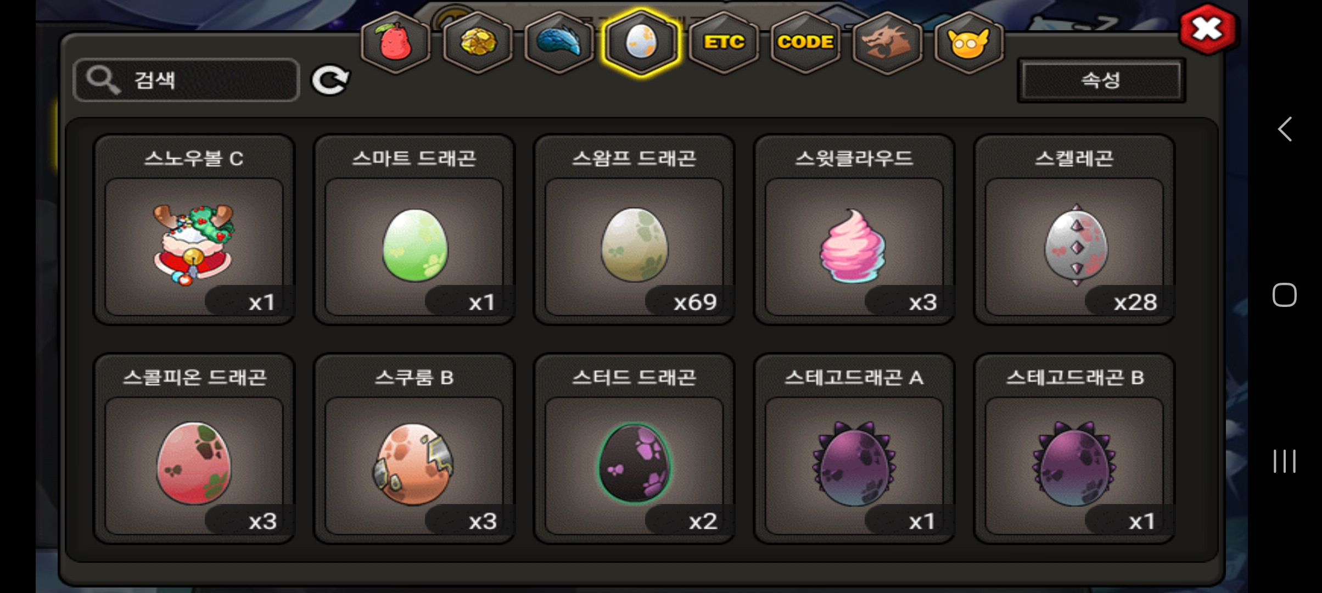Open the 속성 attribute filter
This screenshot has width=1322, height=593.
tap(1101, 81)
